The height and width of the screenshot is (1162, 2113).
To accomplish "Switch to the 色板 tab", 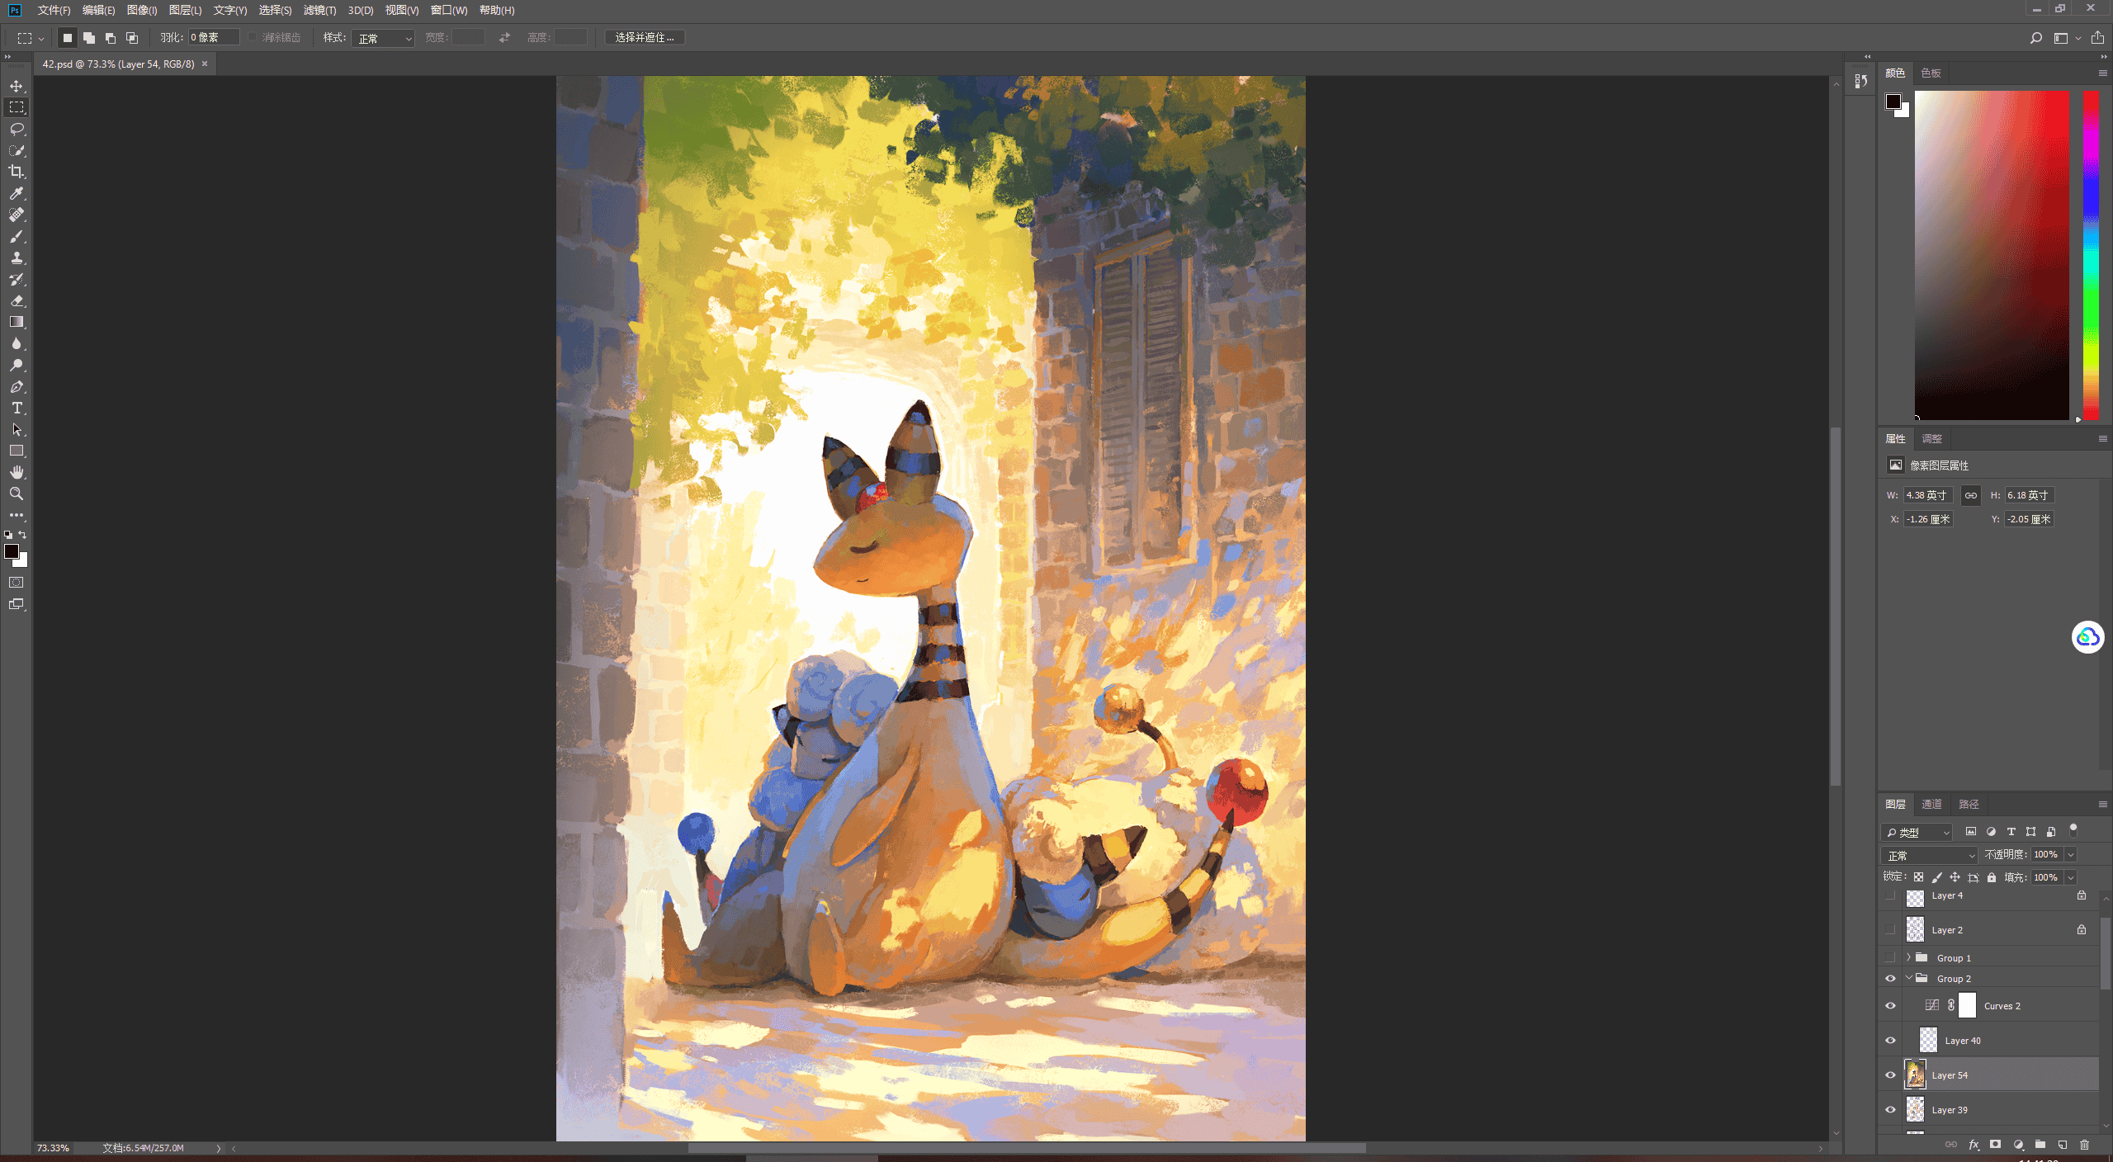I will tap(1931, 73).
